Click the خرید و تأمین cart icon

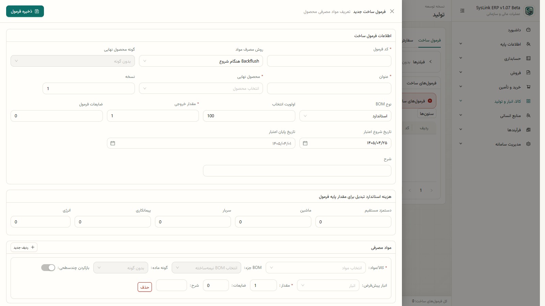click(528, 87)
